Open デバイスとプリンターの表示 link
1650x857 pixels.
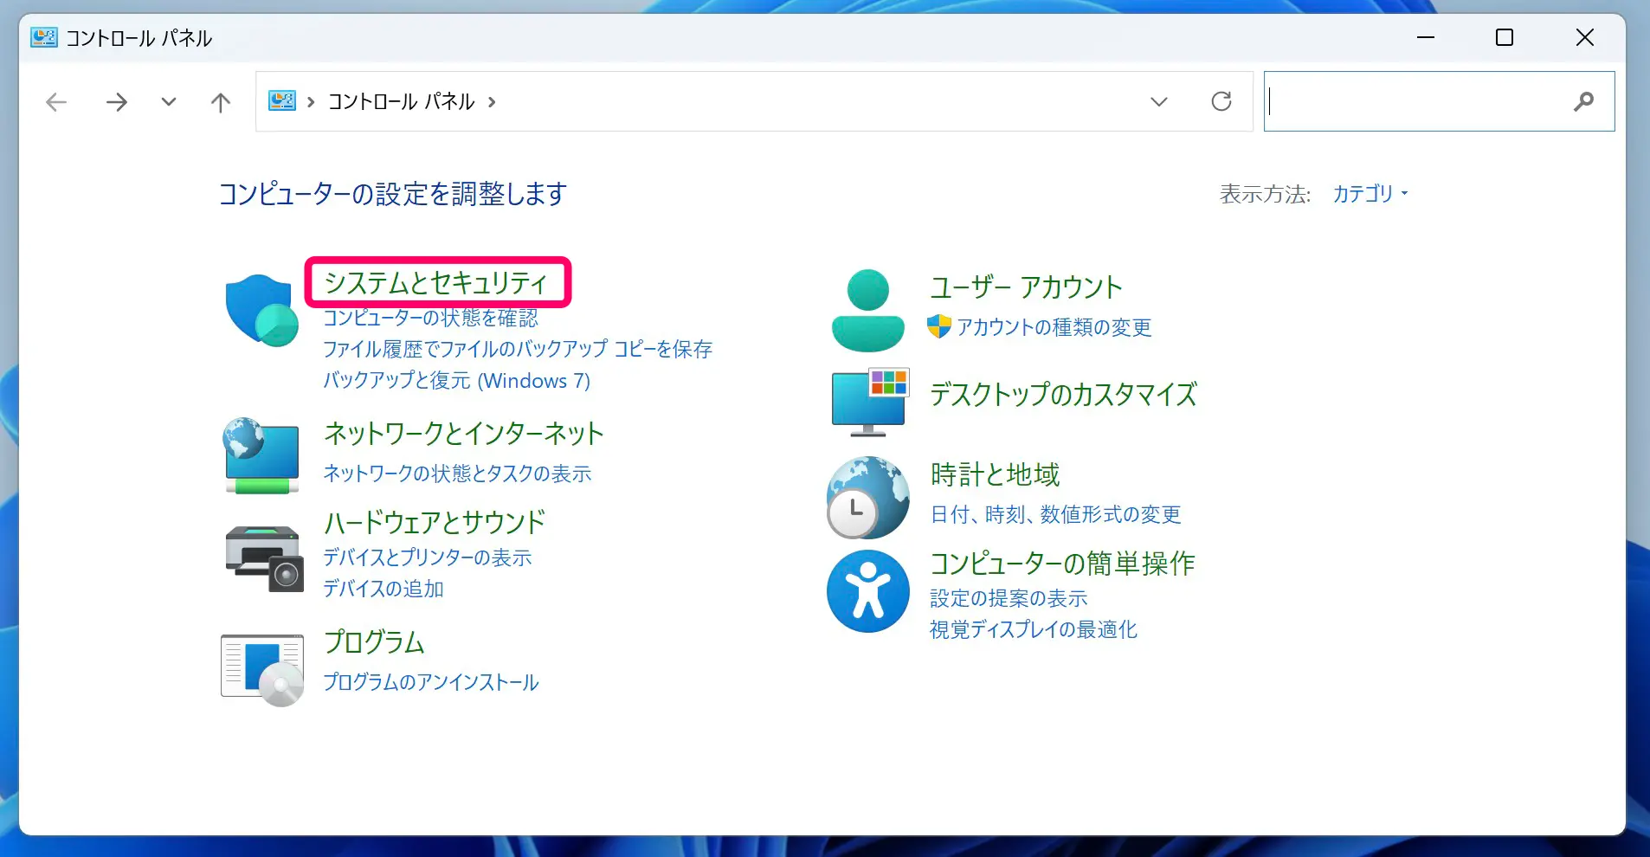tap(427, 557)
